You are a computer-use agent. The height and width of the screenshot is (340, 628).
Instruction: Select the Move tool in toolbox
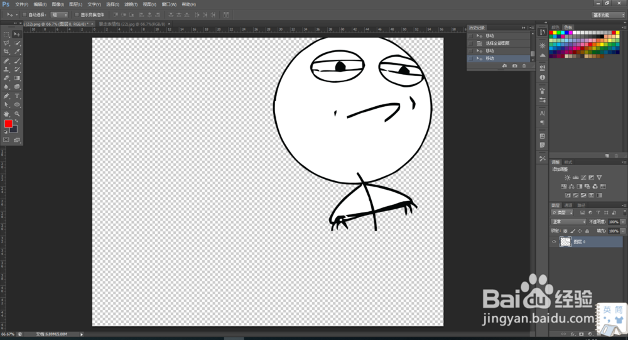17,35
